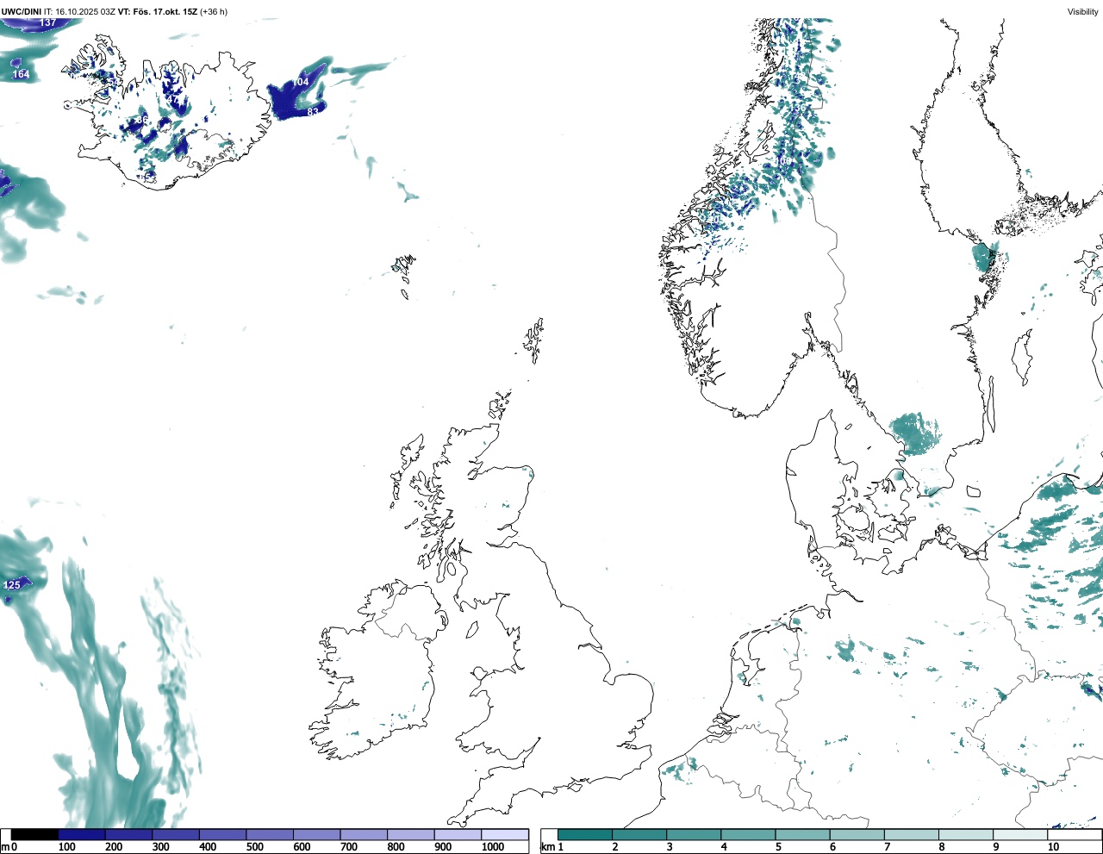This screenshot has height=854, width=1103.
Task: Click the '164' visibility value label
Action: click(21, 74)
